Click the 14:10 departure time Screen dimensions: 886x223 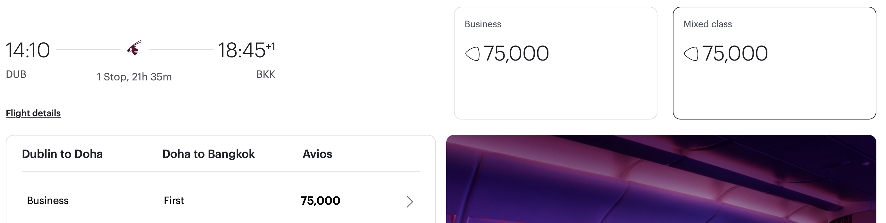tap(28, 50)
